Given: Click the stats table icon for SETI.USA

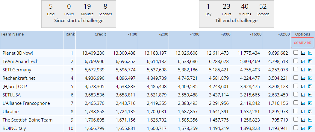Looking at the screenshot, I should coord(310,95).
